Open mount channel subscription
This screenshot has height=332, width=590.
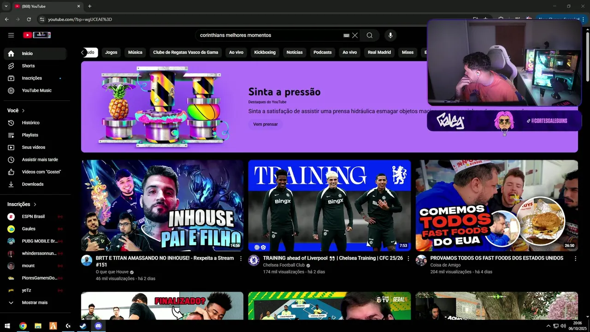(x=35, y=266)
